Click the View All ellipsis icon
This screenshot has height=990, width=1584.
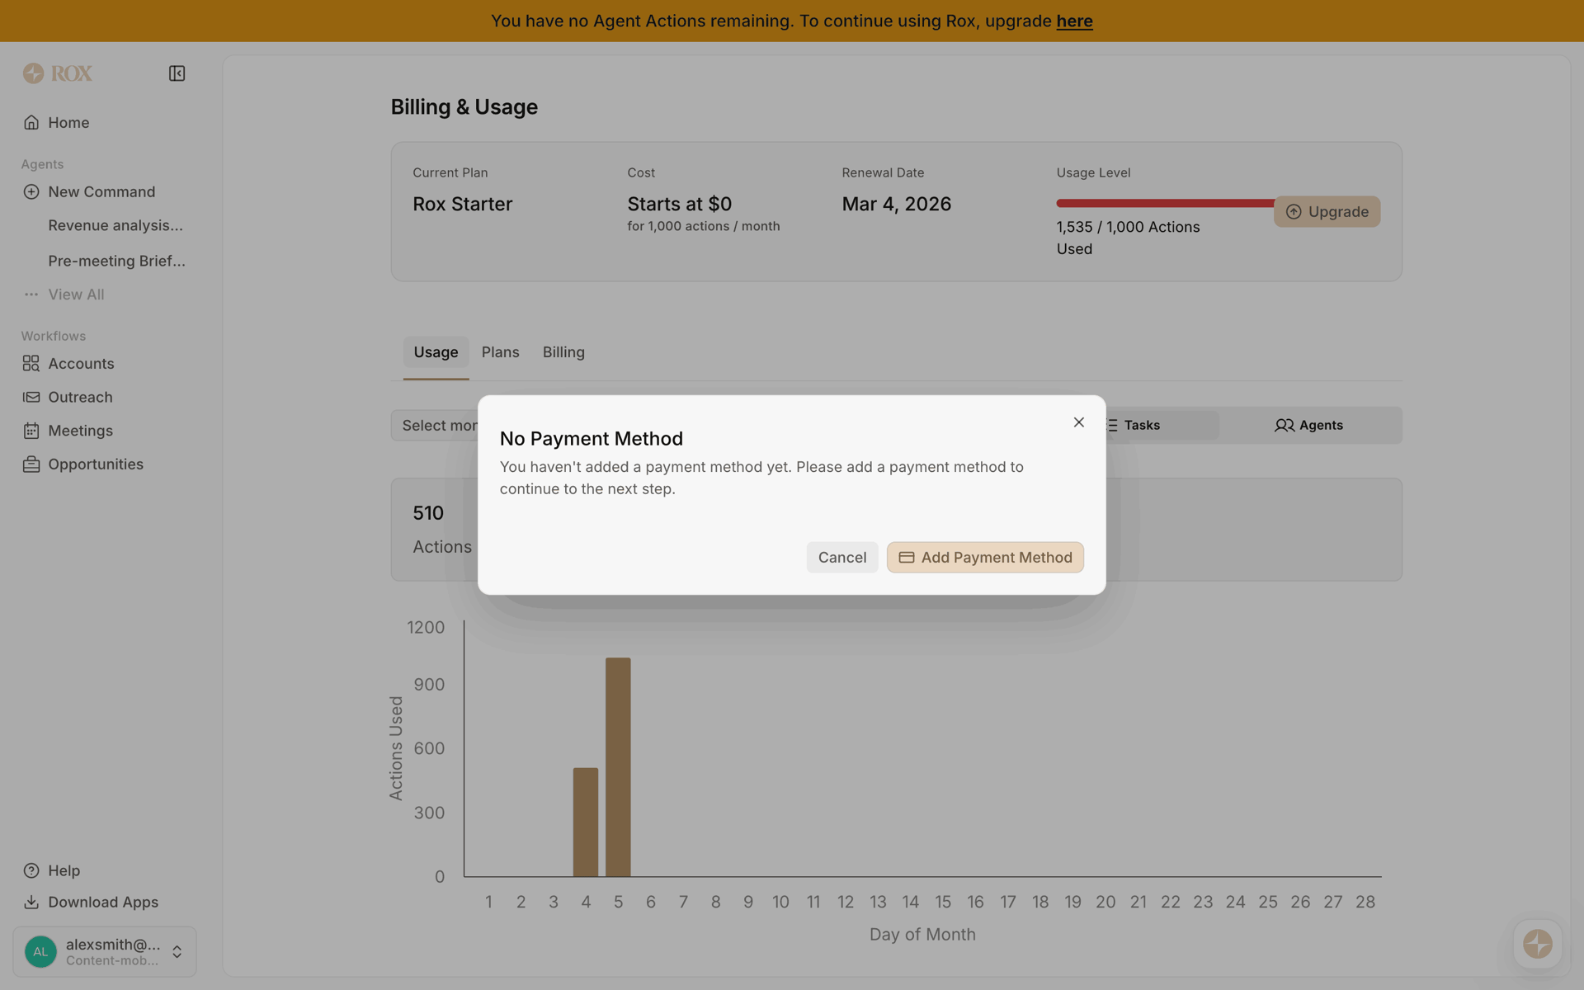point(31,295)
